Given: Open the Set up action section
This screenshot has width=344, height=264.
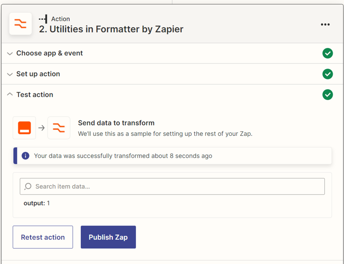Looking at the screenshot, I should [38, 74].
